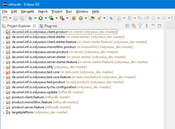Open the Window menu

click(82, 11)
